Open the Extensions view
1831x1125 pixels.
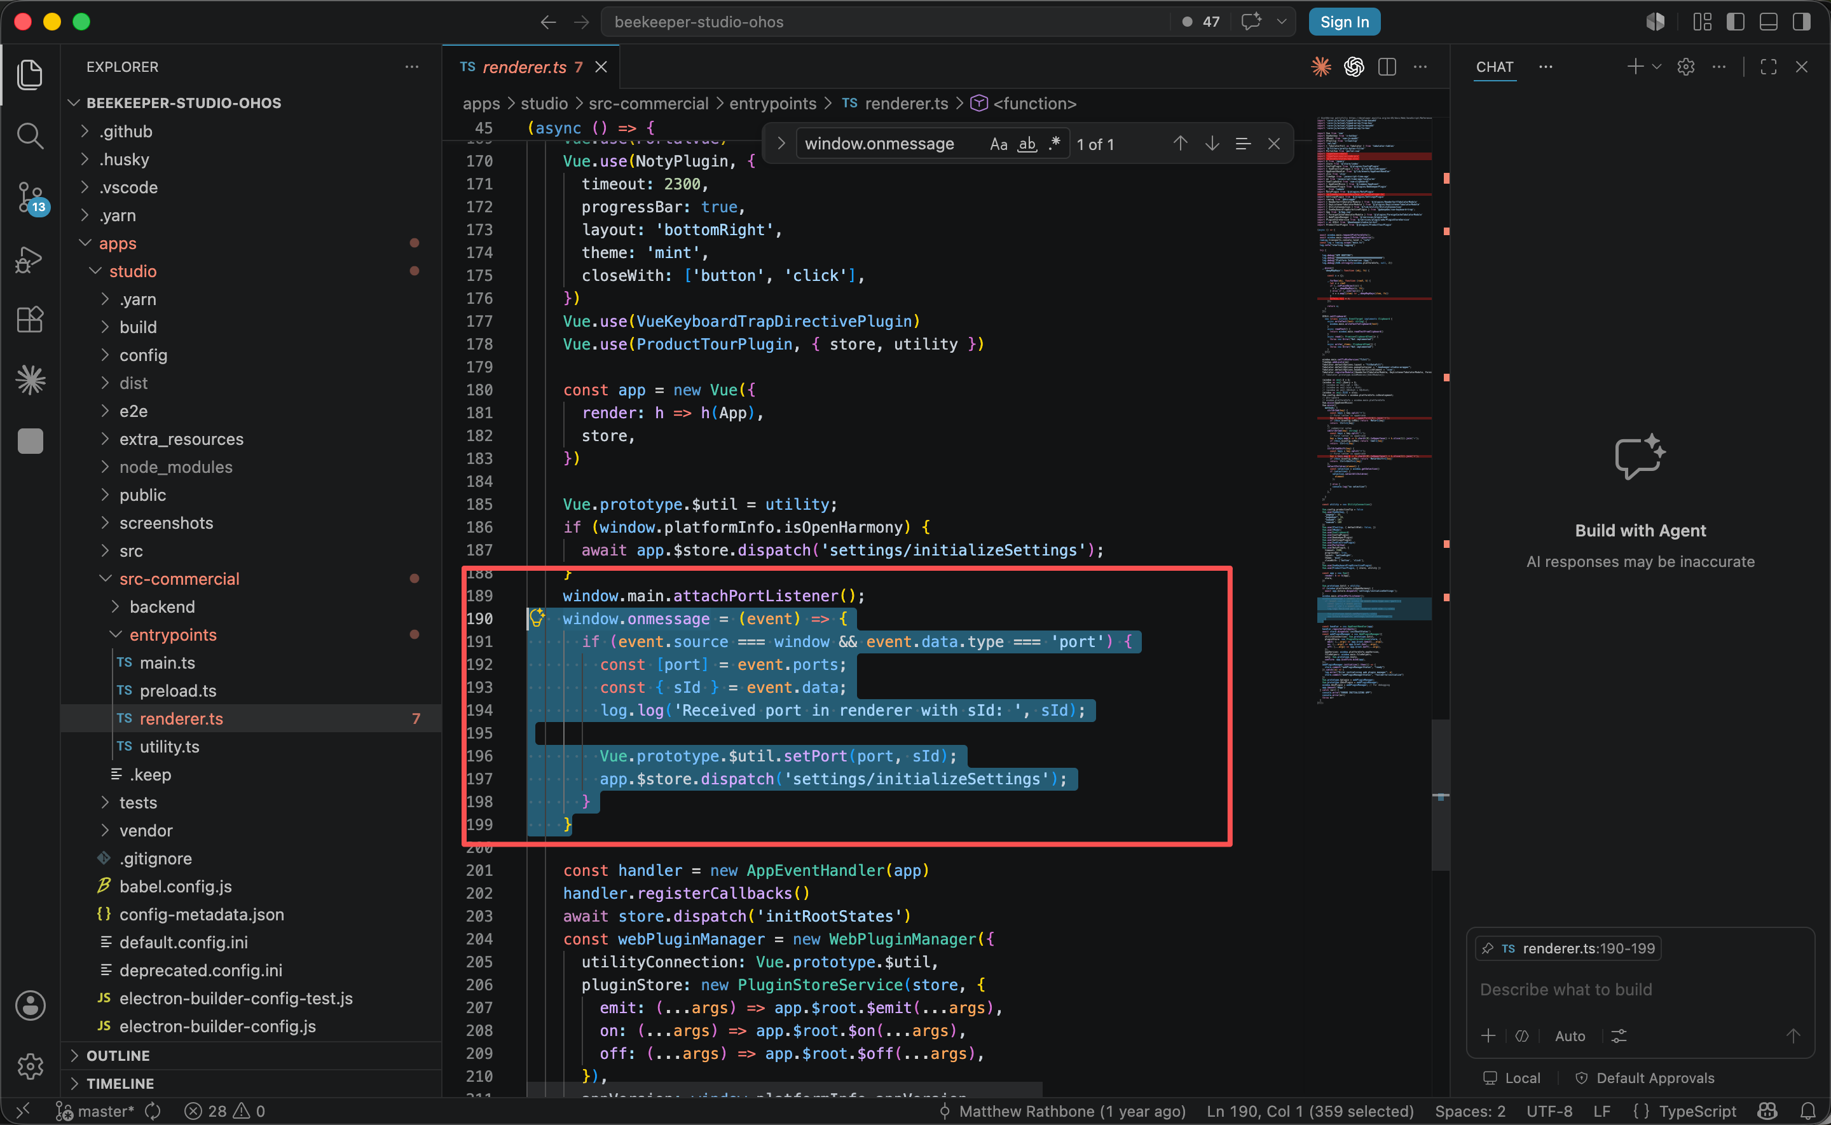[30, 319]
